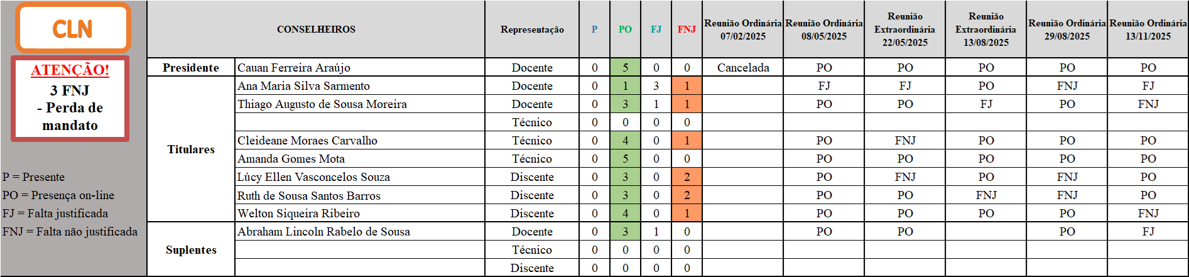Viewport: 1189px width, 277px height.
Task: Select the CONSELHEIROS column header
Action: click(x=316, y=30)
